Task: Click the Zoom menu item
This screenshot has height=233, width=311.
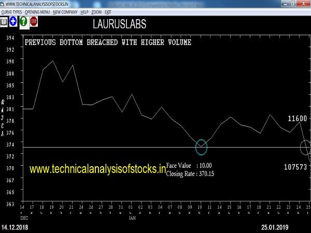Action: 96,11
